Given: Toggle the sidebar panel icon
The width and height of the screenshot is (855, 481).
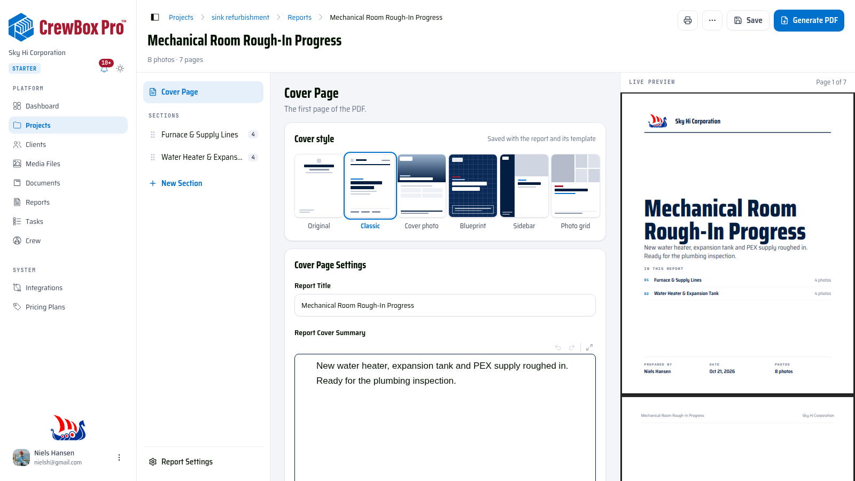Looking at the screenshot, I should (x=155, y=17).
